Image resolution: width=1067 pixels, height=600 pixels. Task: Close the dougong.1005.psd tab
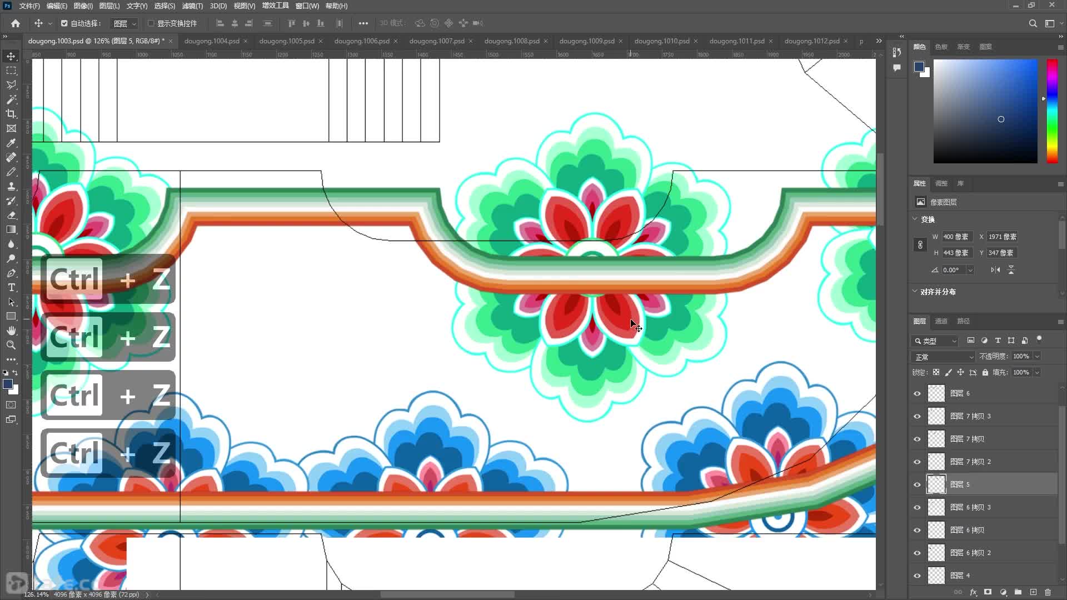pyautogui.click(x=321, y=41)
